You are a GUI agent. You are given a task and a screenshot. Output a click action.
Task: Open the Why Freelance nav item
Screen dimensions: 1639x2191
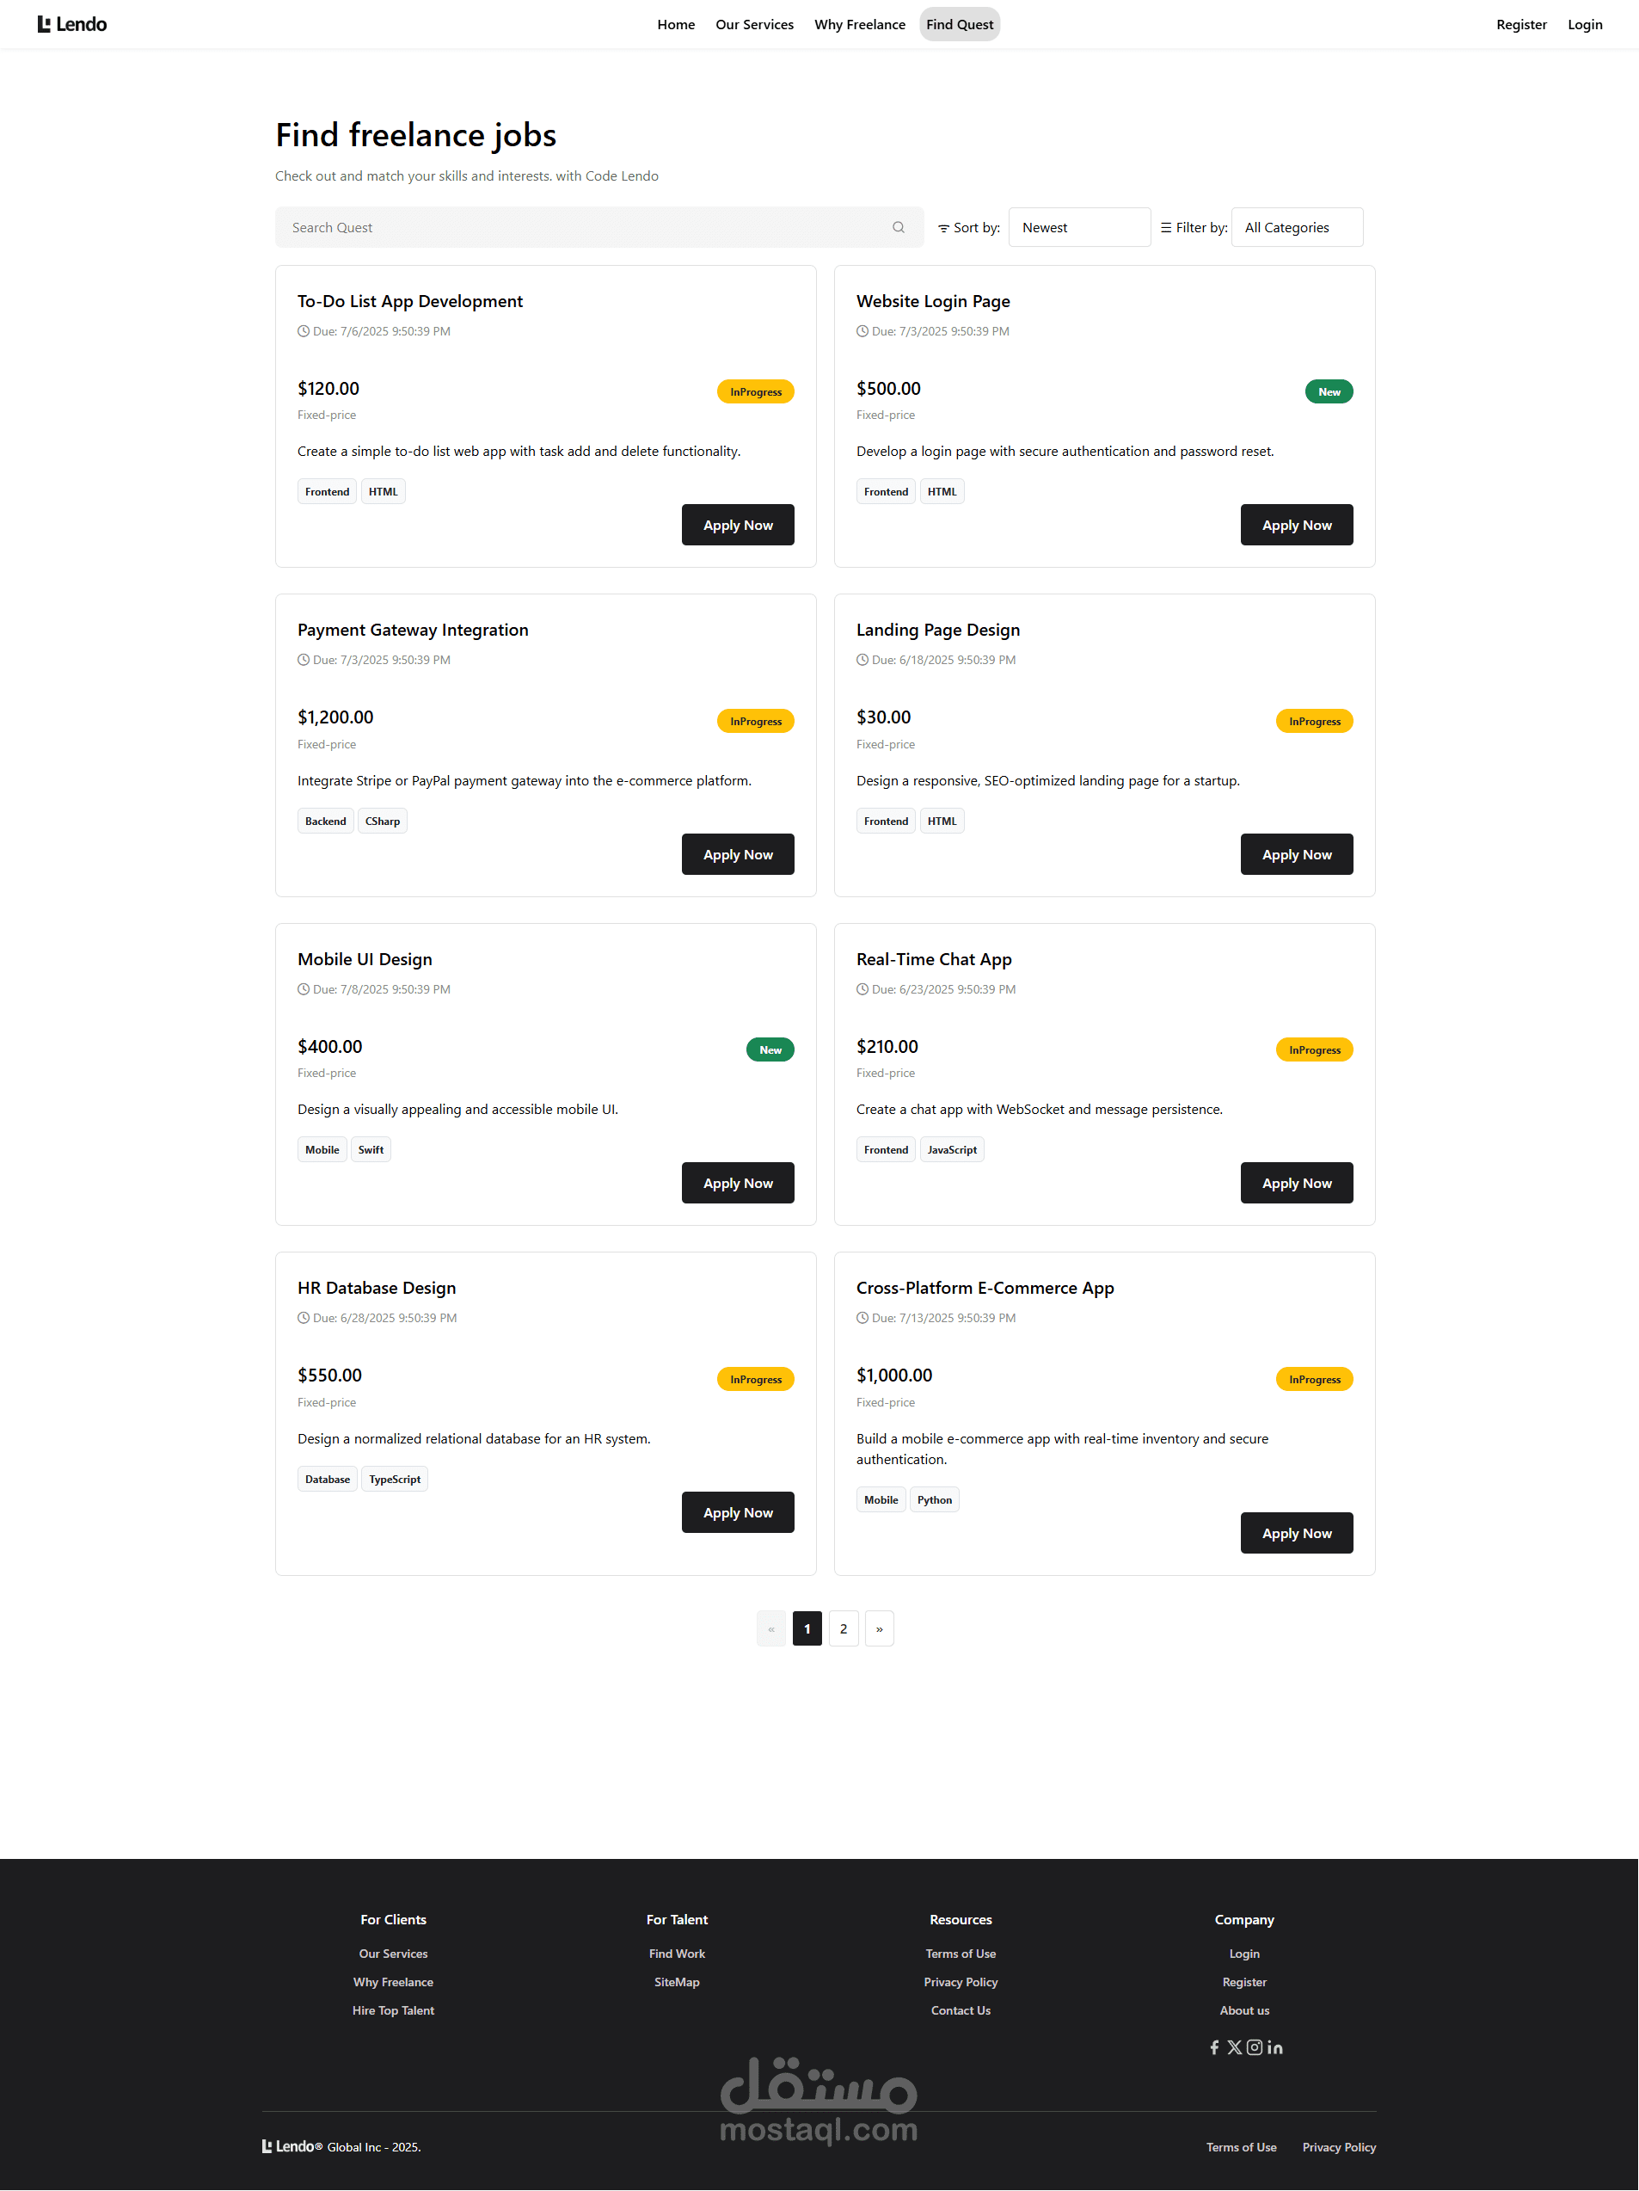pyautogui.click(x=860, y=25)
